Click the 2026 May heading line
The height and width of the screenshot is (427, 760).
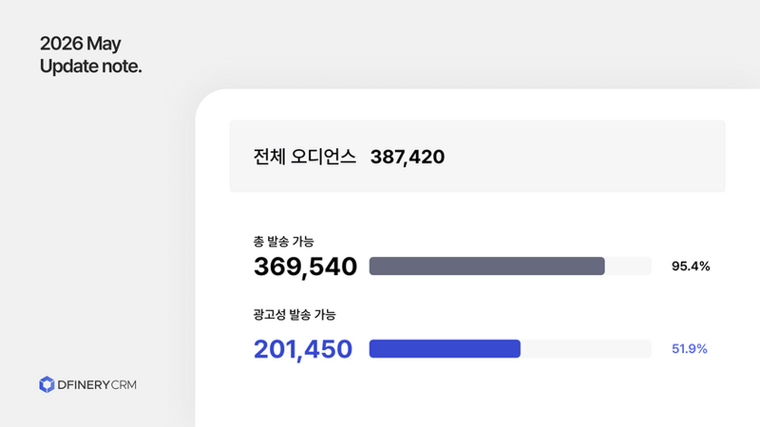click(x=81, y=44)
